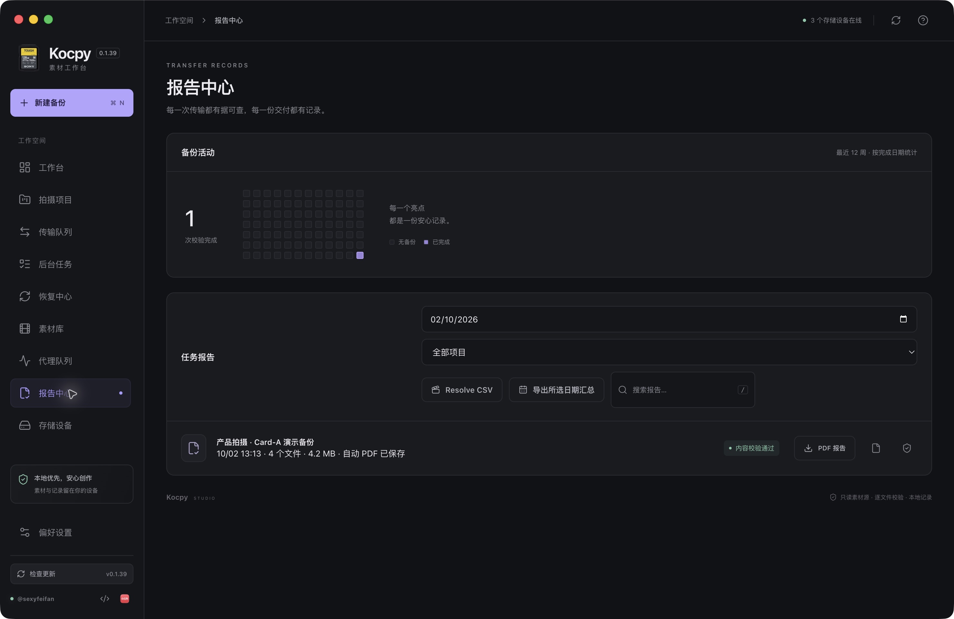Focus the 搜索报告 search field

pyautogui.click(x=683, y=390)
